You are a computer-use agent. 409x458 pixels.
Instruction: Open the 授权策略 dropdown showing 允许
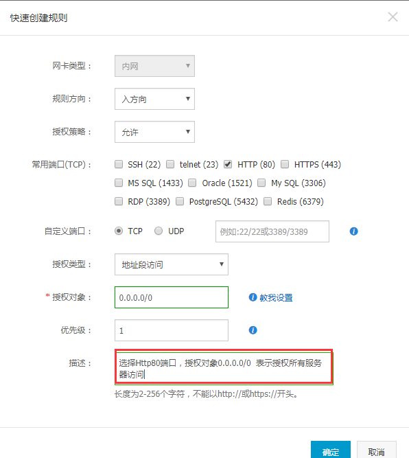tap(154, 132)
